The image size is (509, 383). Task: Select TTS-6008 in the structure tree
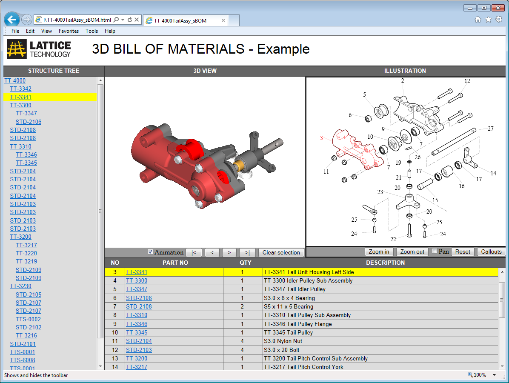23,360
